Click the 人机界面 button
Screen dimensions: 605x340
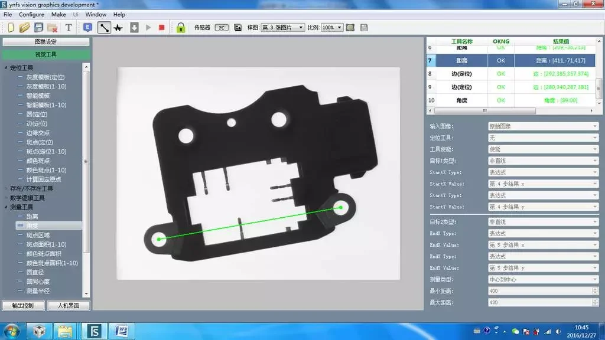click(68, 306)
